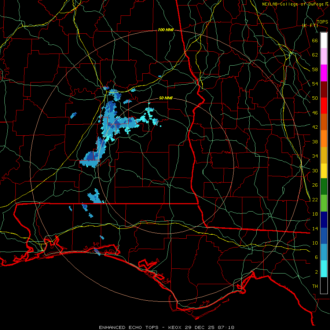Click the white color swatch for 66 kft

coord(324,40)
